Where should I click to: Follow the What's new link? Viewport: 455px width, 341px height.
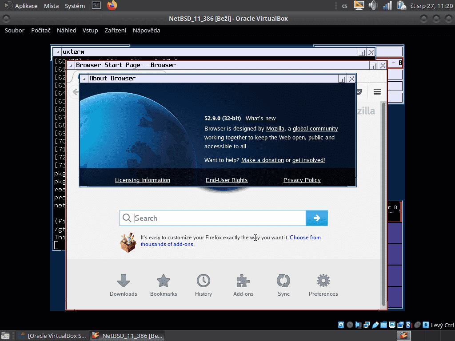pyautogui.click(x=260, y=118)
